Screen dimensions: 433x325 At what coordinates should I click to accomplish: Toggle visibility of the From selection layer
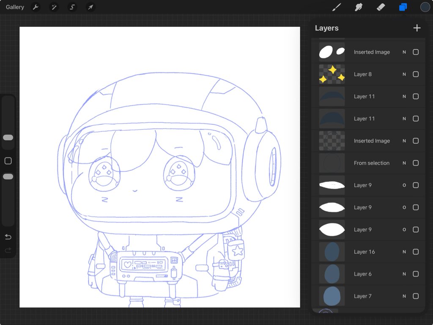416,163
